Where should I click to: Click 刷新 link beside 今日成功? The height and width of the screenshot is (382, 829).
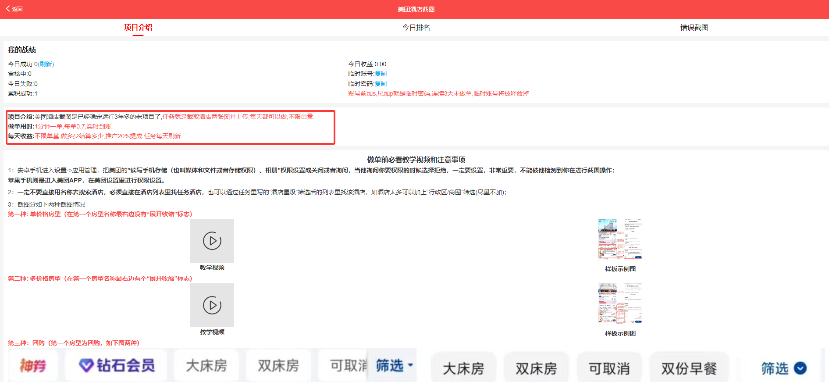46,64
